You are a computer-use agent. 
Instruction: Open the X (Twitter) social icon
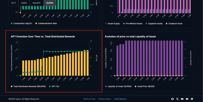click(177, 99)
